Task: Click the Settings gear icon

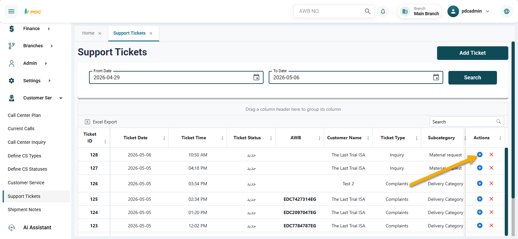Action: [12, 81]
